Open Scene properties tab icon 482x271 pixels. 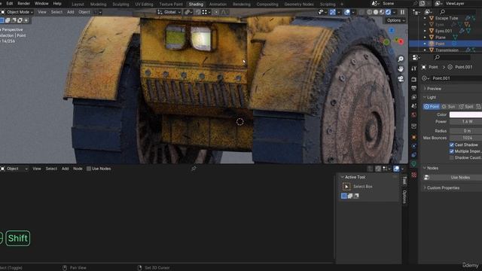click(x=413, y=106)
